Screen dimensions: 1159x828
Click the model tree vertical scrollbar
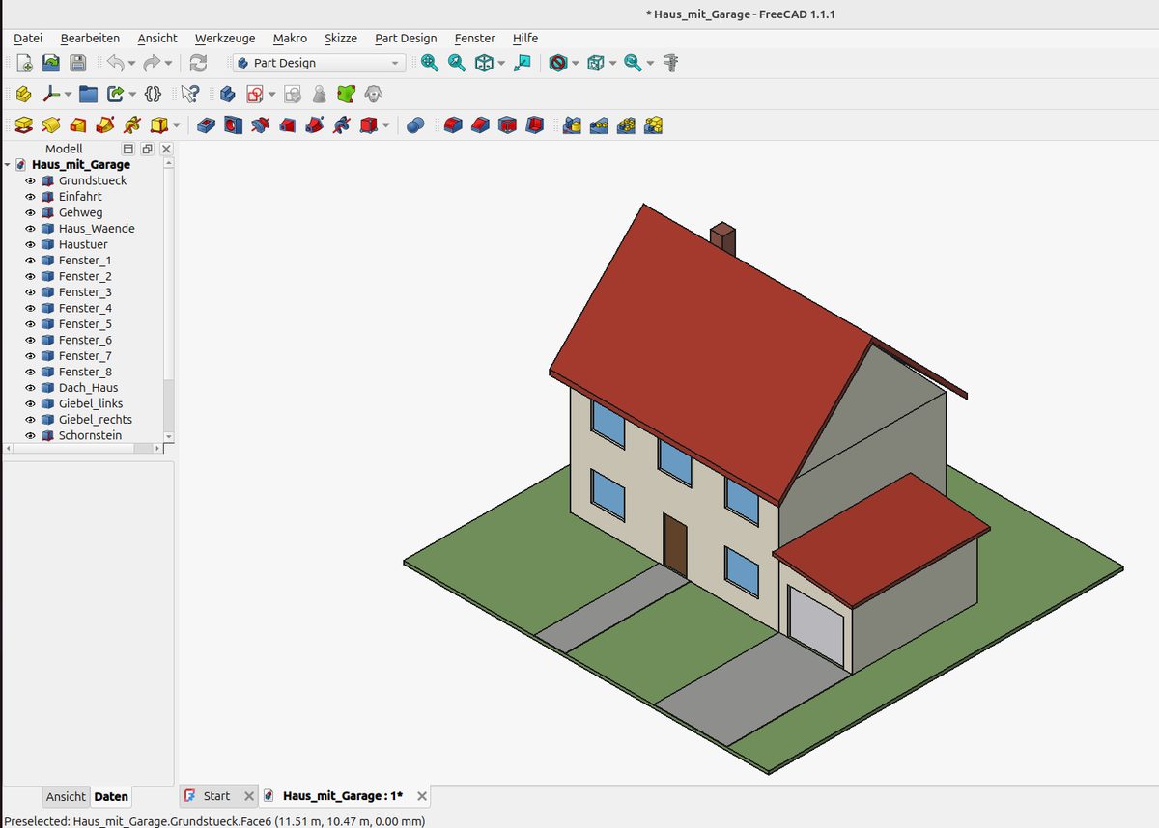[169, 300]
